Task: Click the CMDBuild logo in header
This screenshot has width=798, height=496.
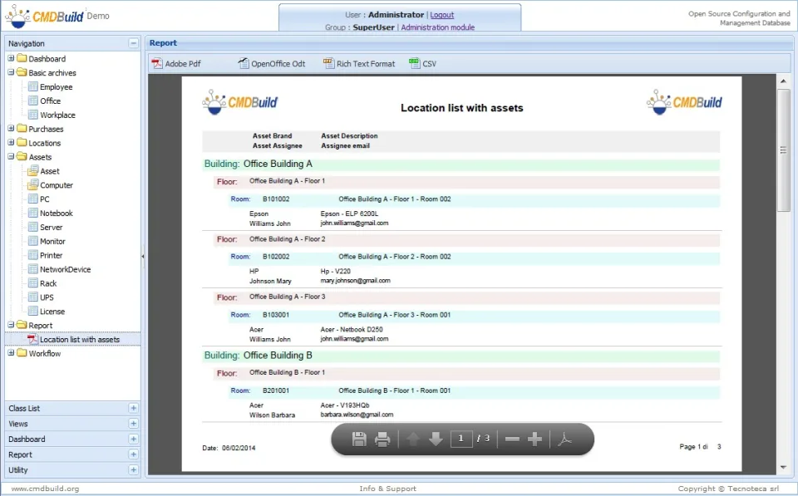Action: pyautogui.click(x=44, y=16)
